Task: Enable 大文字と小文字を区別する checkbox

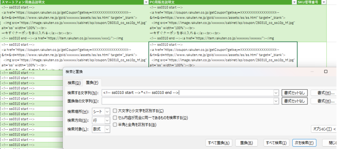Action: [115, 111]
